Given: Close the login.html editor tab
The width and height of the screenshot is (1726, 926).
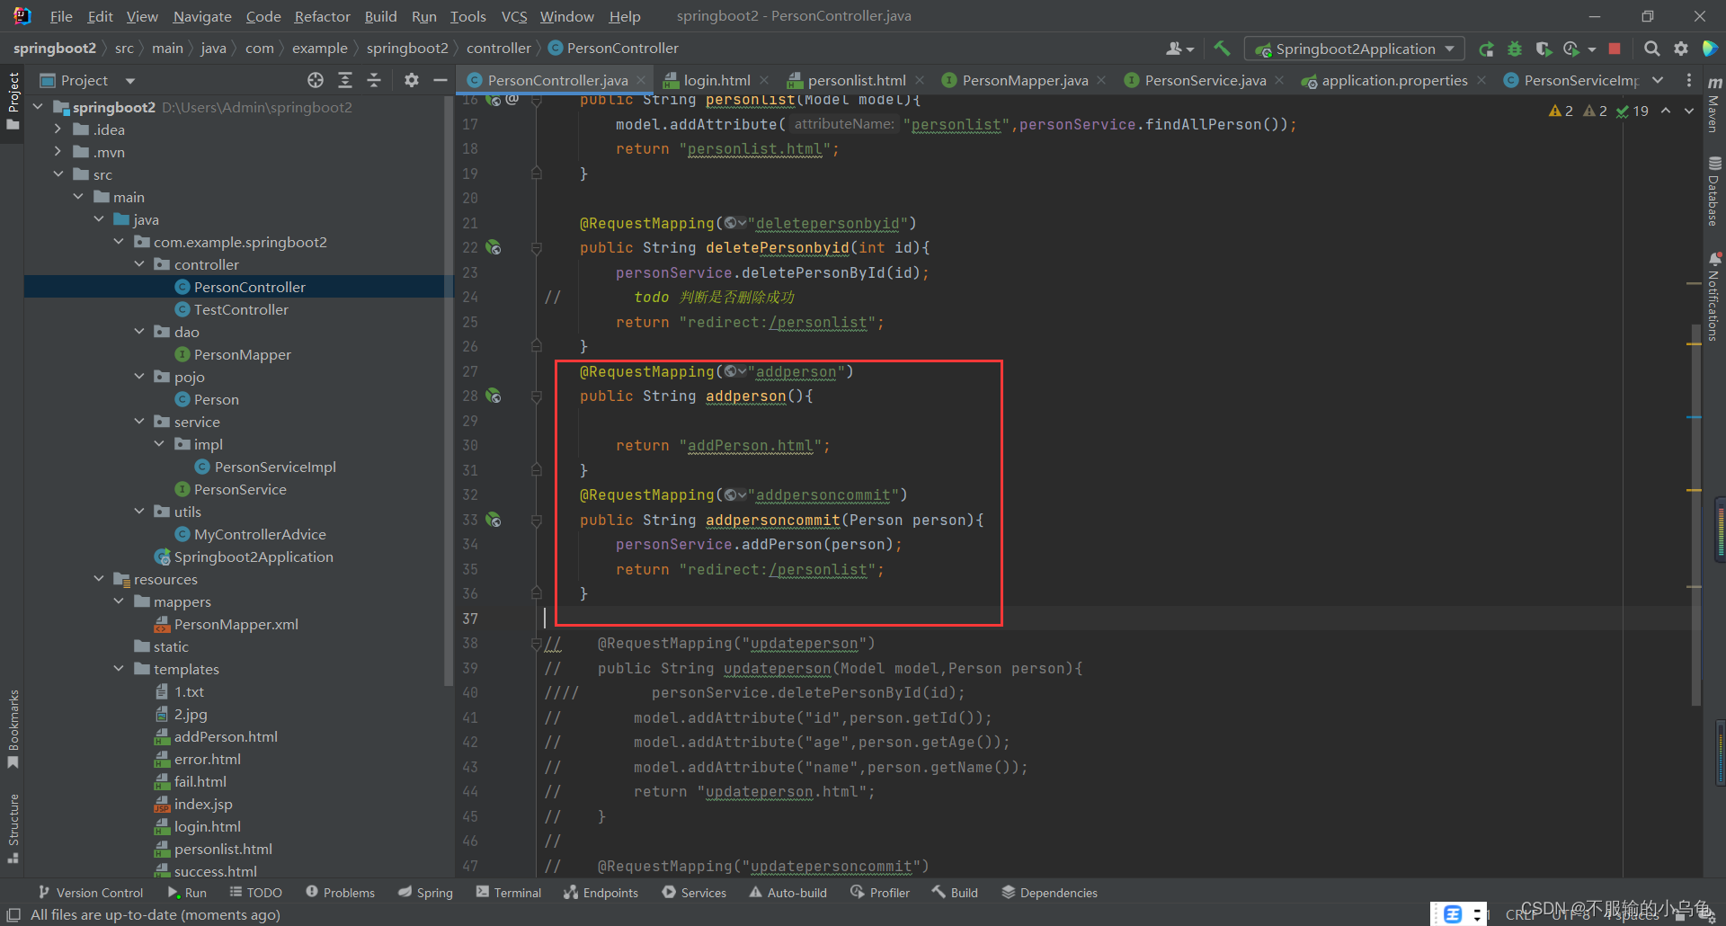Looking at the screenshot, I should point(763,80).
